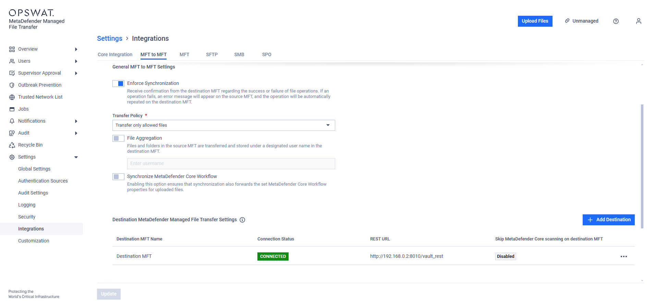This screenshot has height=301, width=655.
Task: Switch to the MFT tab
Action: click(184, 54)
